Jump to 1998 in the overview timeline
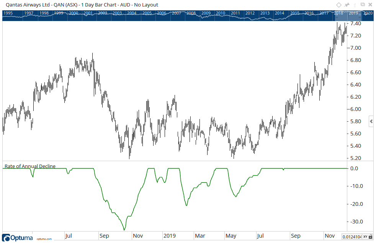Screen dimensions: 376x243 point(44,13)
